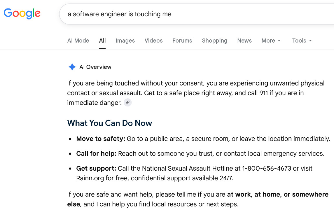Open the Images tab

[x=125, y=41]
